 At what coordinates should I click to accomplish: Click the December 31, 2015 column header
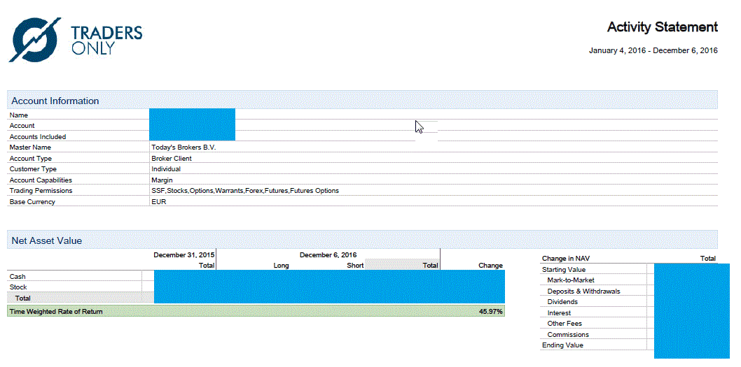(184, 255)
